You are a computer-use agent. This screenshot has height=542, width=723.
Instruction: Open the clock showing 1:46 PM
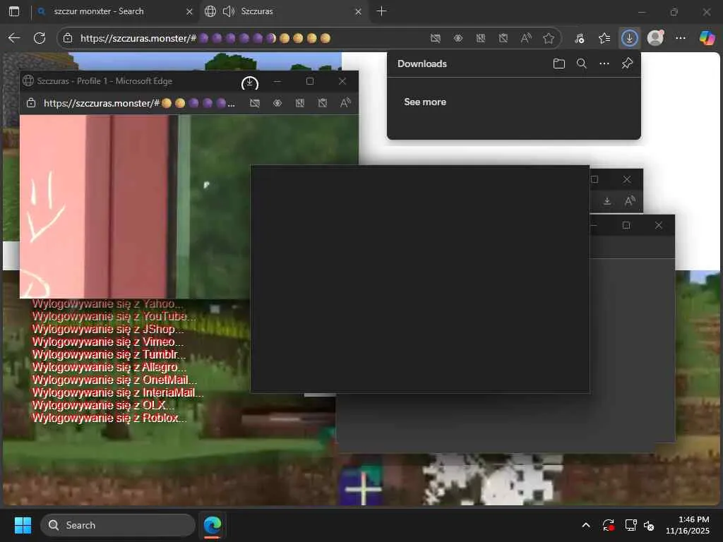(688, 525)
